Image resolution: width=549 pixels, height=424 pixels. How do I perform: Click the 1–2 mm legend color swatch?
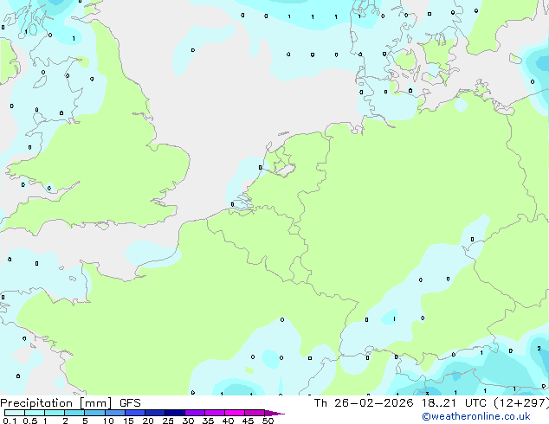tap(55, 413)
